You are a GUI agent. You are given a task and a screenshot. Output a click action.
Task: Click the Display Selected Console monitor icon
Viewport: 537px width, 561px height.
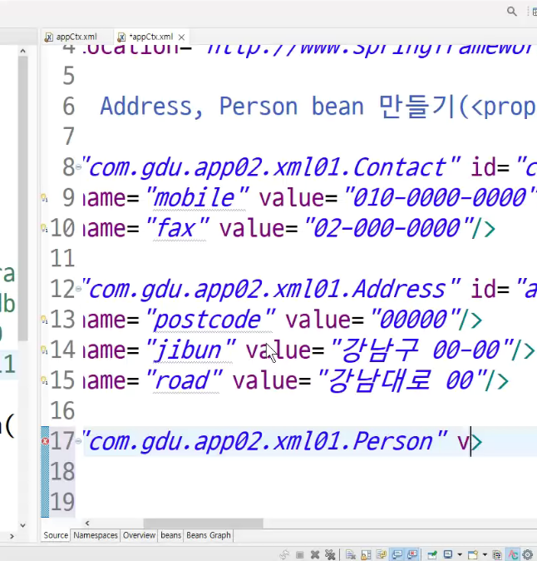448,554
